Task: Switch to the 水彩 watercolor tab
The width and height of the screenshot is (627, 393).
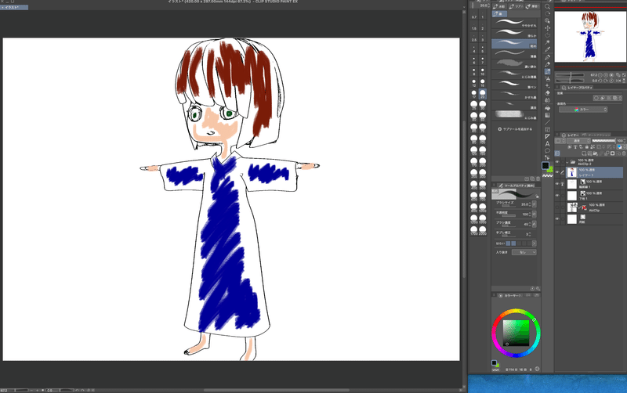Action: point(499,6)
